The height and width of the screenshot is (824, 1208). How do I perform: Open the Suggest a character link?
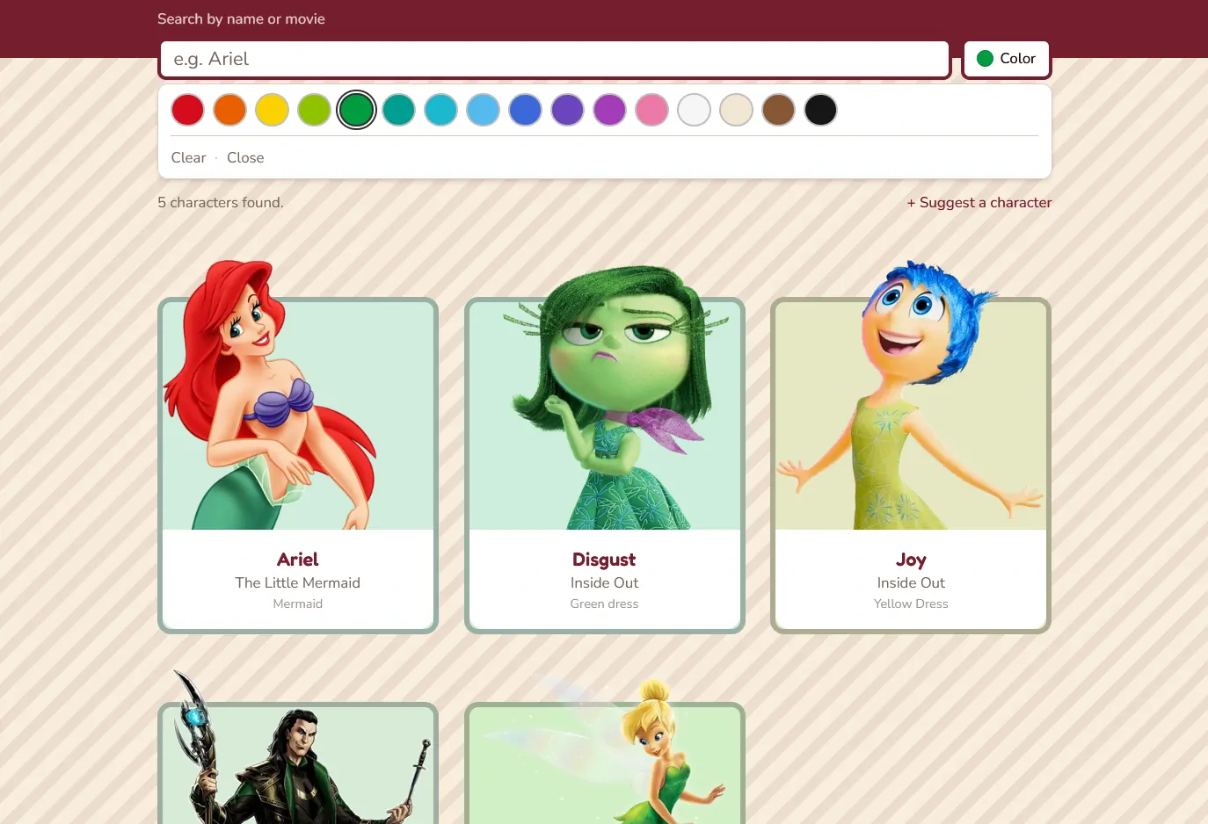tap(979, 203)
